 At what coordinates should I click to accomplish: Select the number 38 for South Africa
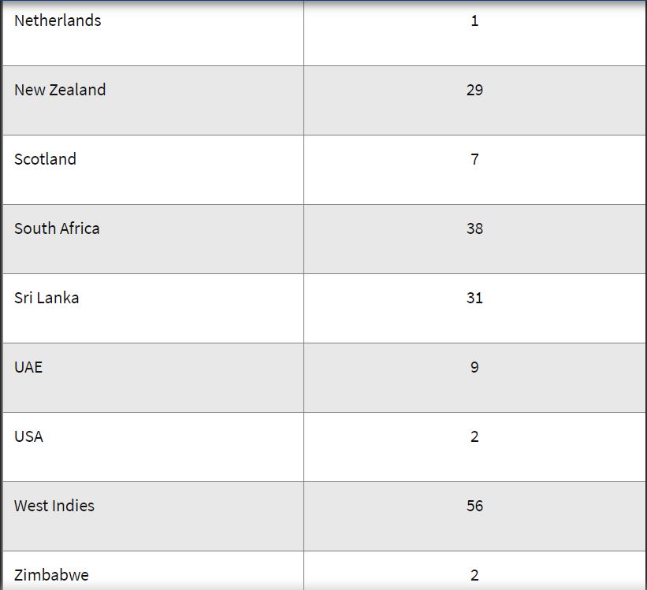(x=474, y=228)
